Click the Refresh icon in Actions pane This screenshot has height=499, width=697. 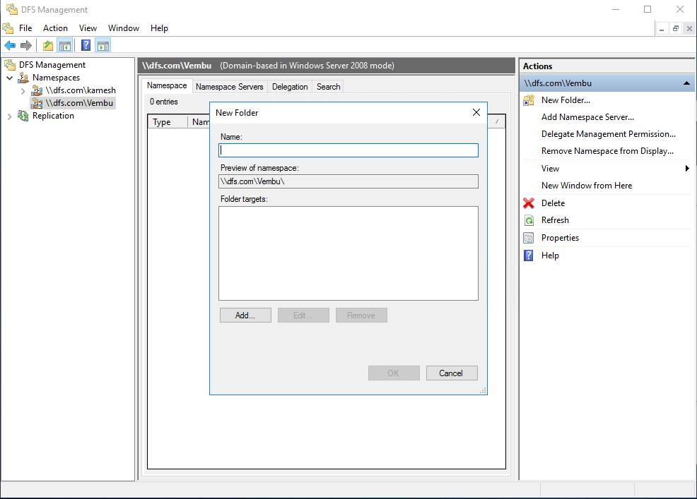(528, 220)
